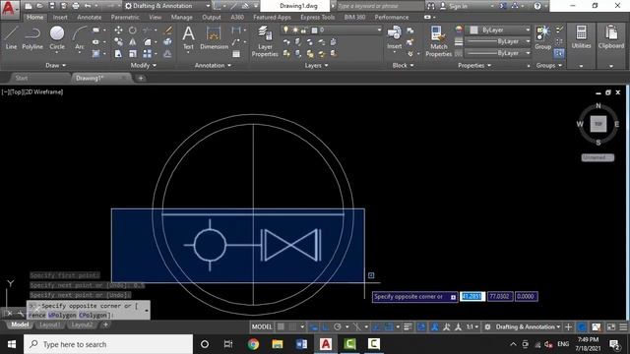Click the Move tool in Modify panel
The width and height of the screenshot is (630, 354).
[x=118, y=30]
